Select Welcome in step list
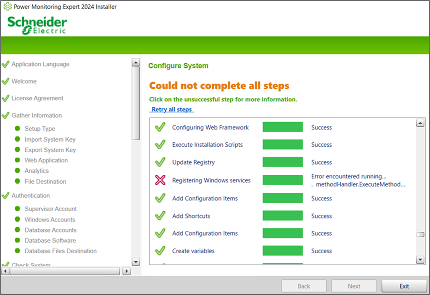Viewport: 430px width, 295px height. (24, 81)
